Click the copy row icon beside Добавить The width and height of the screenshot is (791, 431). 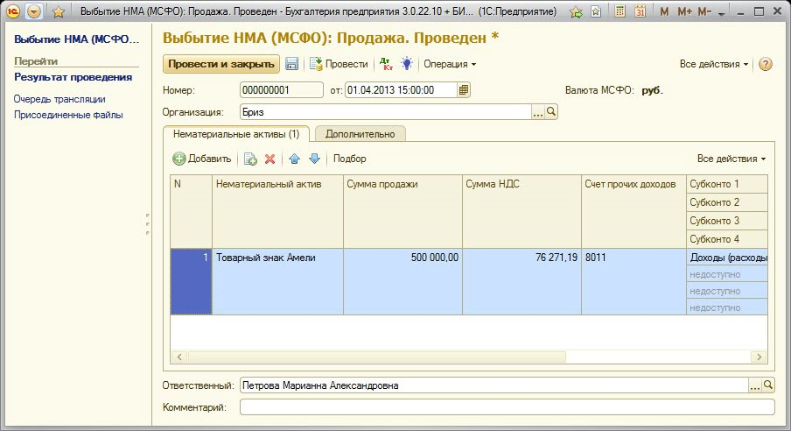[250, 159]
